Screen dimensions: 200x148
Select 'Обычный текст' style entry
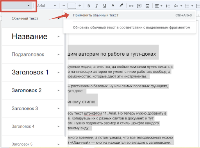point(33,18)
